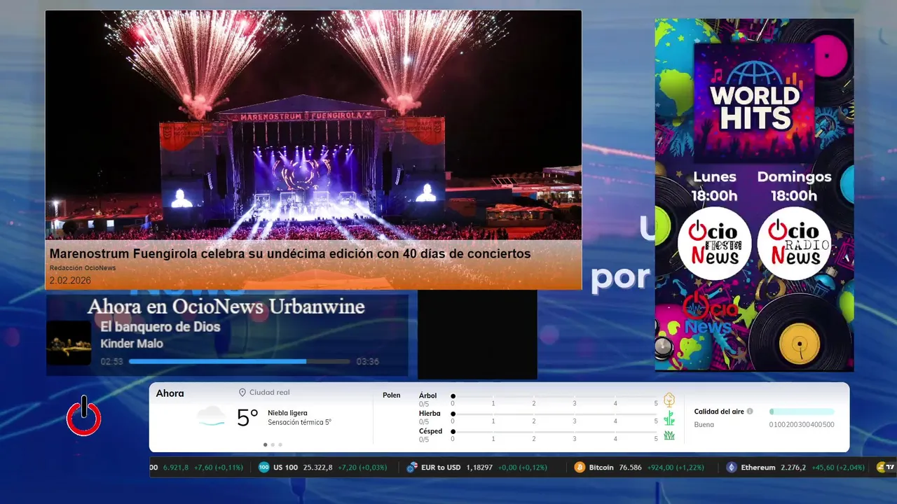This screenshot has width=897, height=504.
Task: Click the air quality index bar
Action: point(802,412)
